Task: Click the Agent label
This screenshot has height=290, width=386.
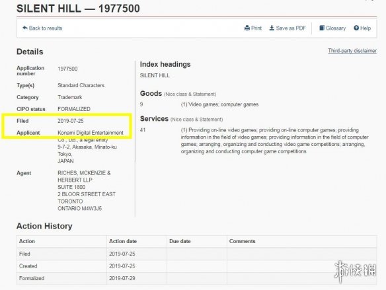Action: 24,173
